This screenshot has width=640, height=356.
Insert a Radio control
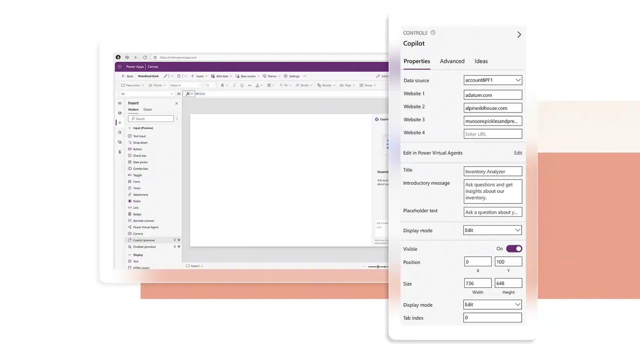click(134, 201)
